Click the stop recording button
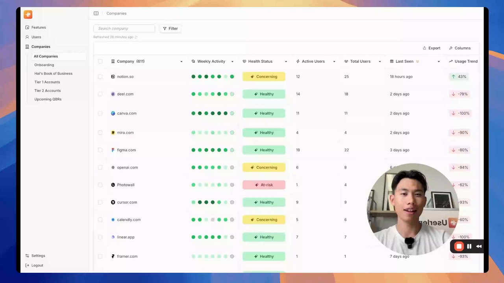Image resolution: width=504 pixels, height=283 pixels. 459,246
